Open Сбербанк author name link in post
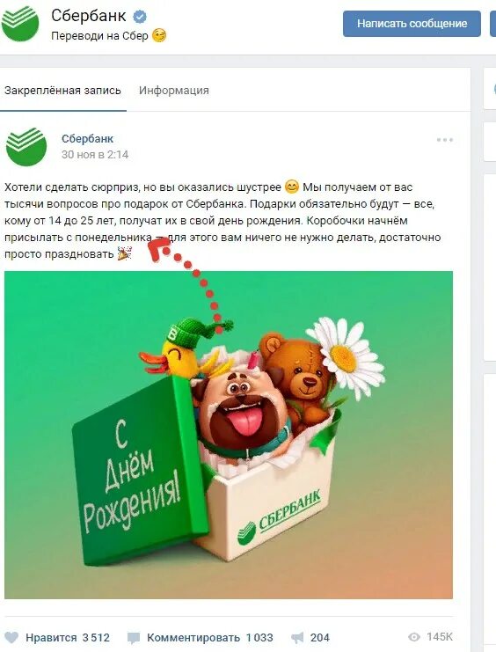496x652 pixels. point(87,138)
